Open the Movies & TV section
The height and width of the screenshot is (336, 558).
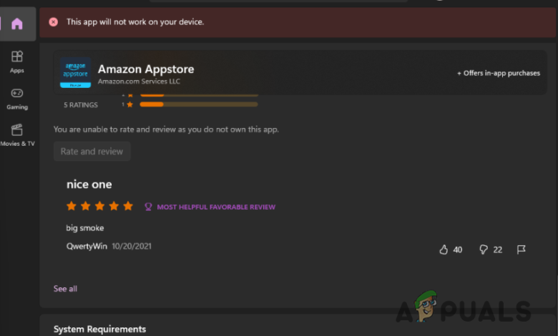click(x=16, y=134)
